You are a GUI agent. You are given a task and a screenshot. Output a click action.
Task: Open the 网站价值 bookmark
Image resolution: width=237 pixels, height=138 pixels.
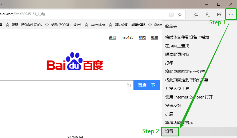click(127, 25)
